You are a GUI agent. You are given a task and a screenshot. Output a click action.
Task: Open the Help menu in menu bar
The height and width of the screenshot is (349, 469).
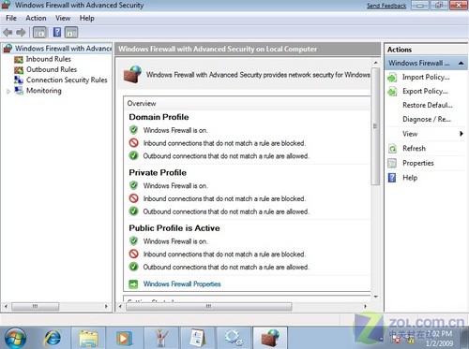pos(86,18)
